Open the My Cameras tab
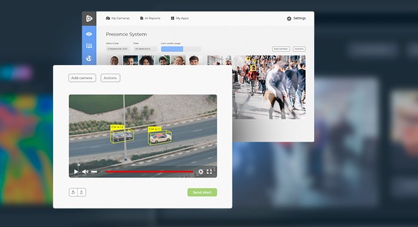The image size is (418, 227). (118, 18)
